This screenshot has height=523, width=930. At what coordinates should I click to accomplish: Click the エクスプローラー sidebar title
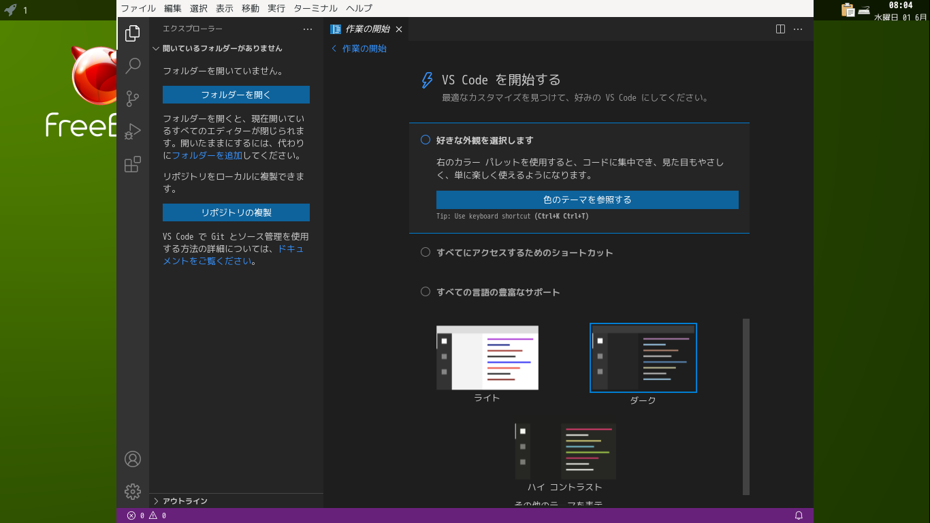click(193, 29)
